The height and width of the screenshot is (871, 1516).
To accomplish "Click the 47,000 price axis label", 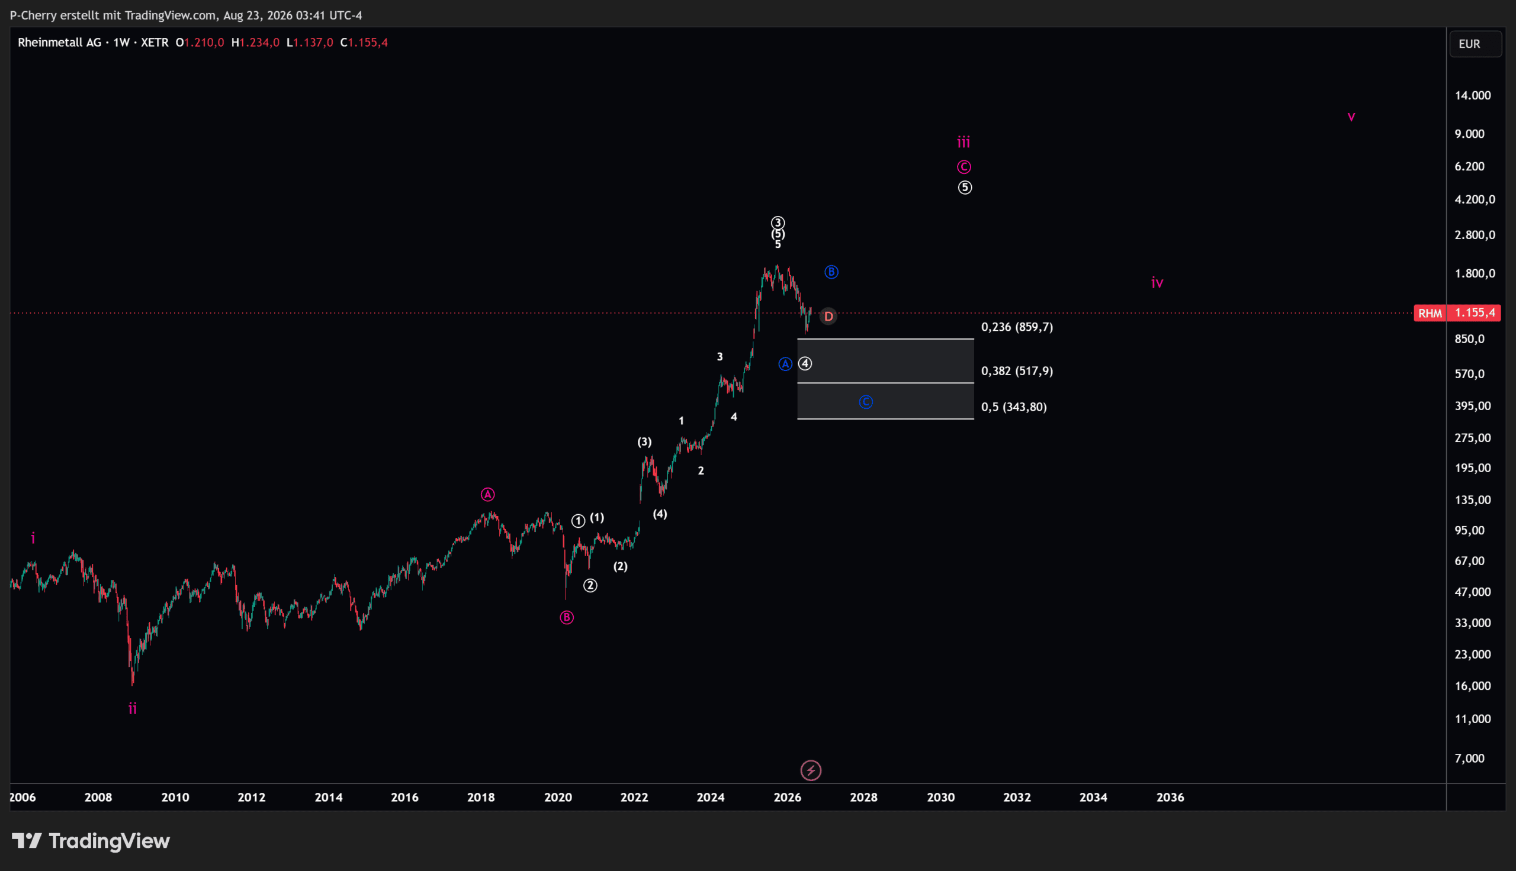I will pos(1473,592).
